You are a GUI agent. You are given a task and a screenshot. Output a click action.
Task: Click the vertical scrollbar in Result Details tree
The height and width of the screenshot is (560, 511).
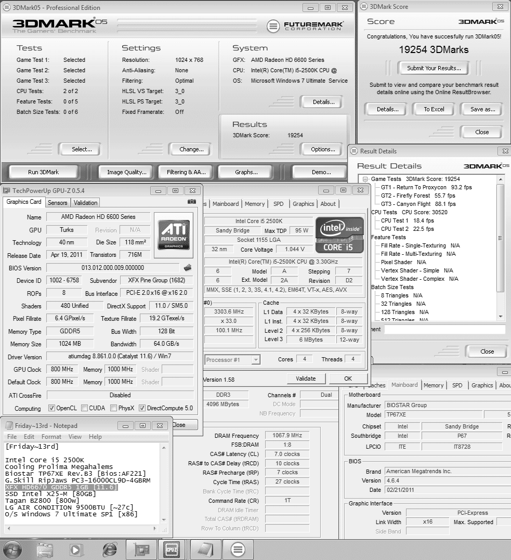coord(501,248)
